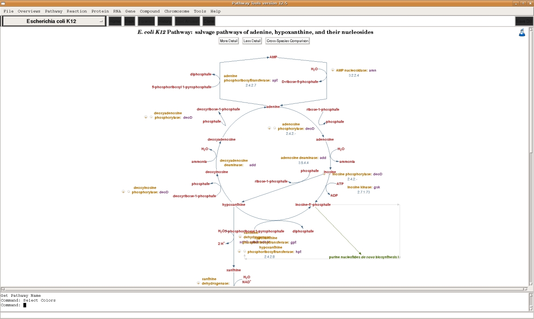Click the plus icon beside deoxyinosine phosphorylase

click(123, 192)
